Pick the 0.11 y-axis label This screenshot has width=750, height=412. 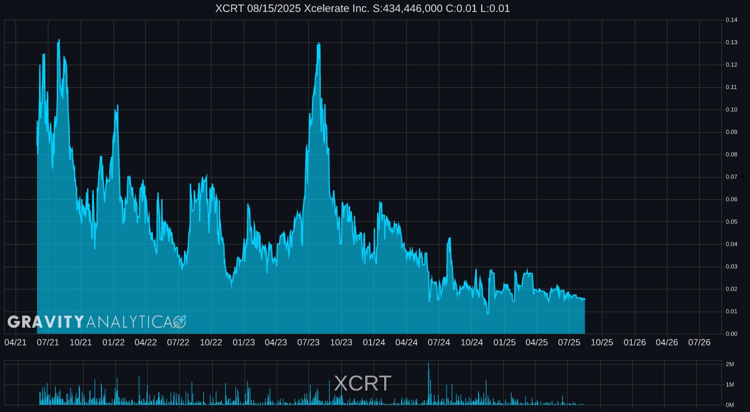[x=731, y=87]
